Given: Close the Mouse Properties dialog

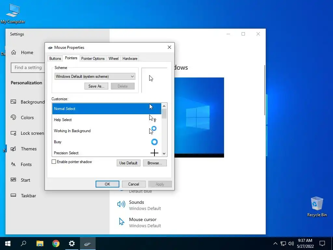Looking at the screenshot, I should tap(169, 47).
